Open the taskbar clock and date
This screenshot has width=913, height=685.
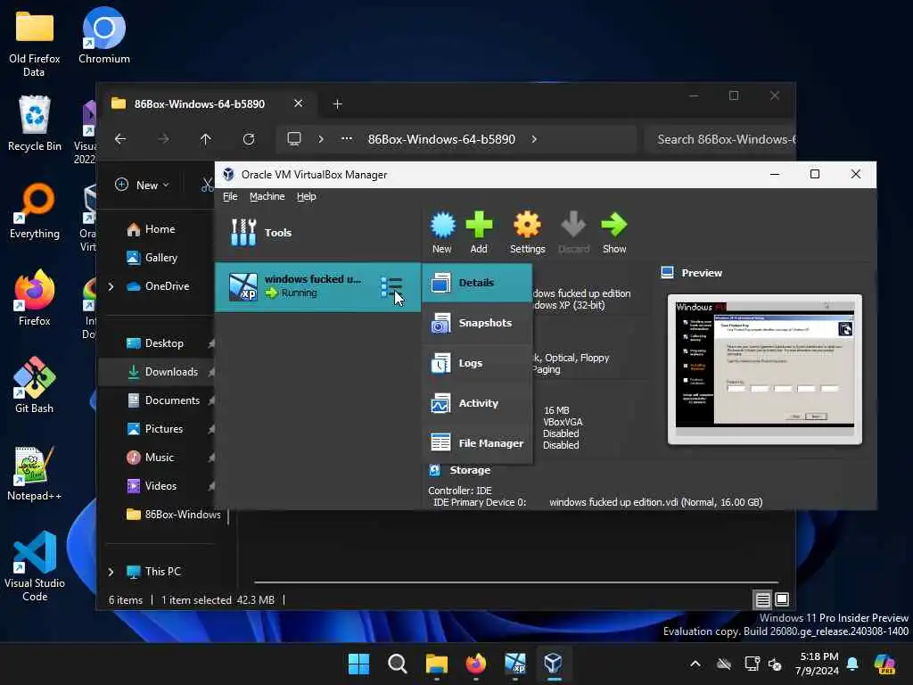817,664
